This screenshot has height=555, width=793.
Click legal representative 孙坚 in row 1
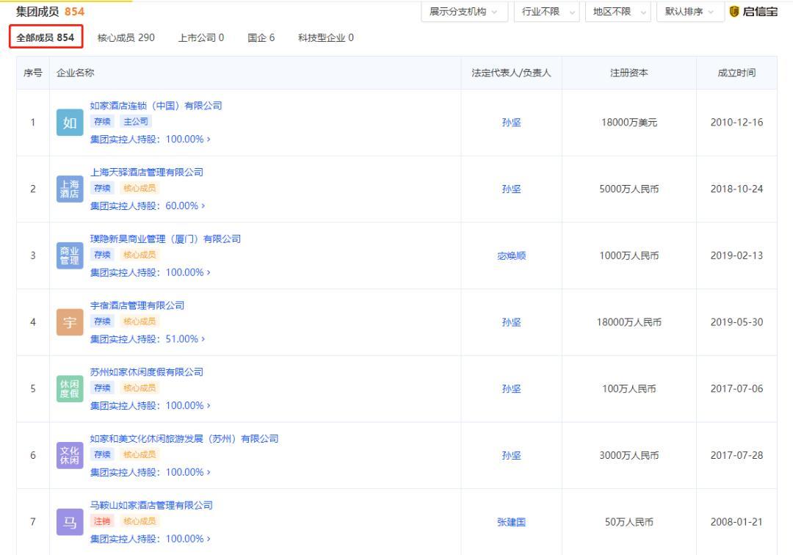click(x=510, y=123)
